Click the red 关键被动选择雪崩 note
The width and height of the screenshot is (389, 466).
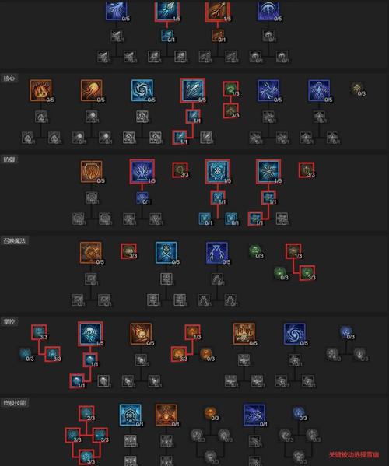(354, 454)
